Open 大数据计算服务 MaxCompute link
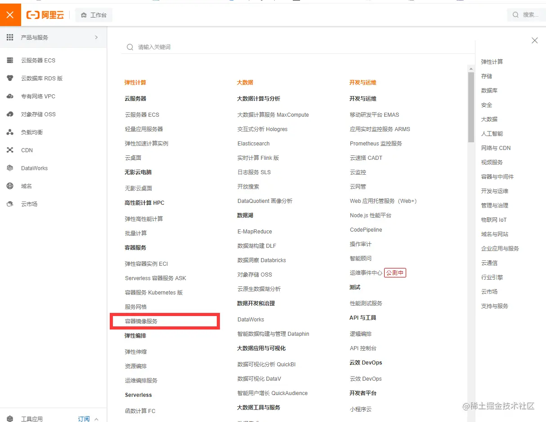 point(273,114)
